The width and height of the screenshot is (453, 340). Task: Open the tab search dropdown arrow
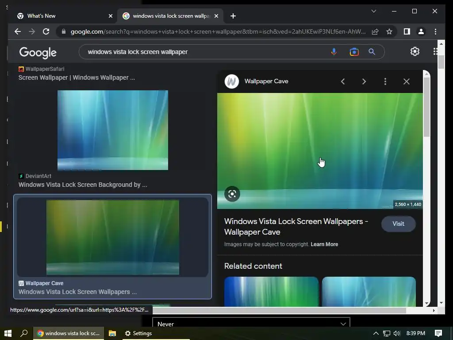coord(373,11)
